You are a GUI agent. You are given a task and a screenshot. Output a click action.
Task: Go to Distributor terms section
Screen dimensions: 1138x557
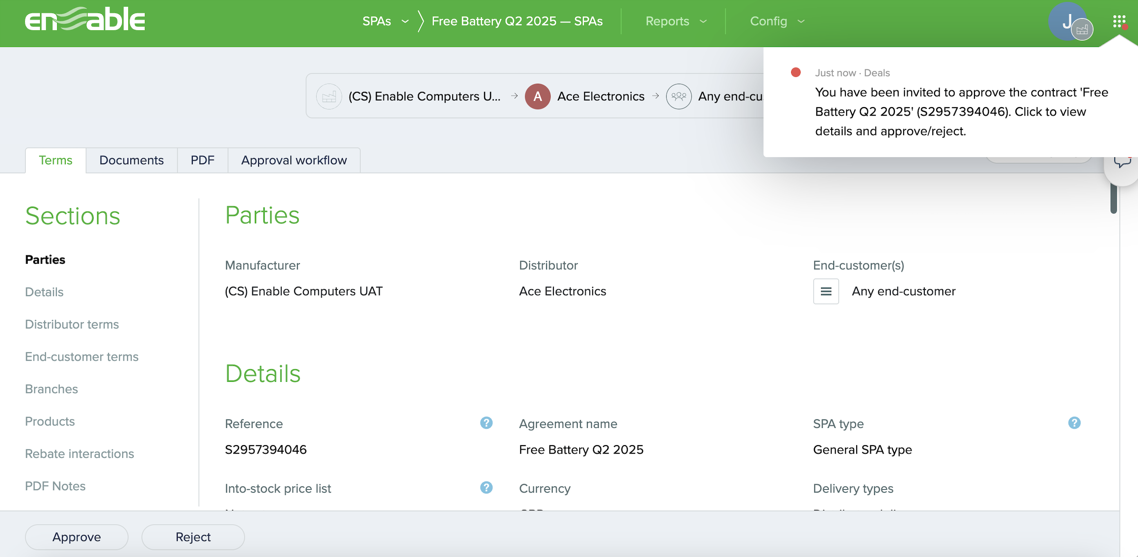click(x=72, y=324)
